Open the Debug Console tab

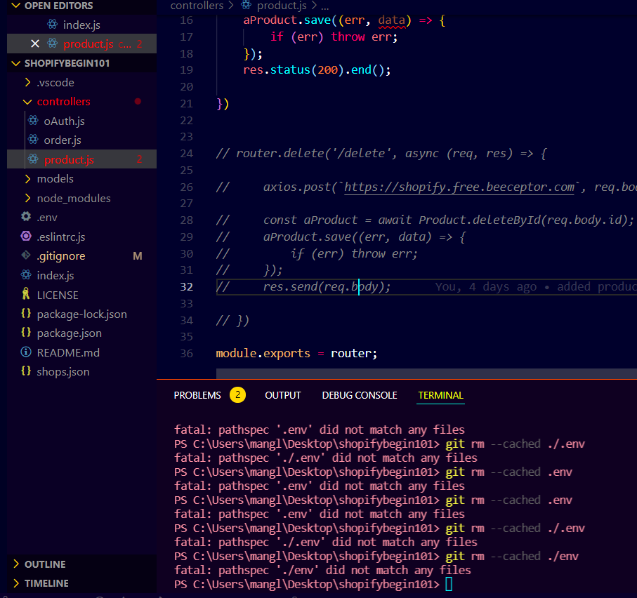point(360,395)
